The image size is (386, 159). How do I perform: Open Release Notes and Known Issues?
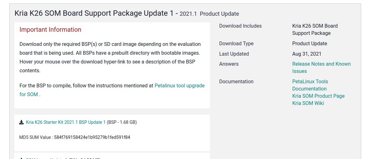coord(321,68)
